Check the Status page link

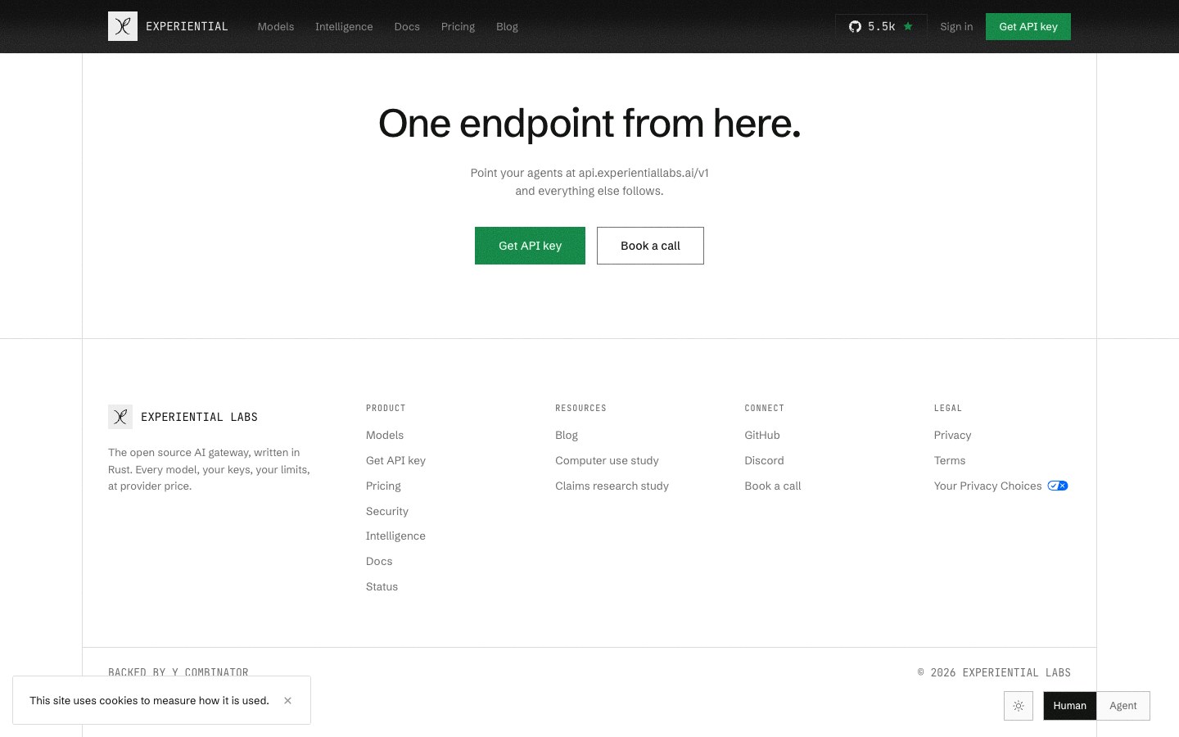382,586
